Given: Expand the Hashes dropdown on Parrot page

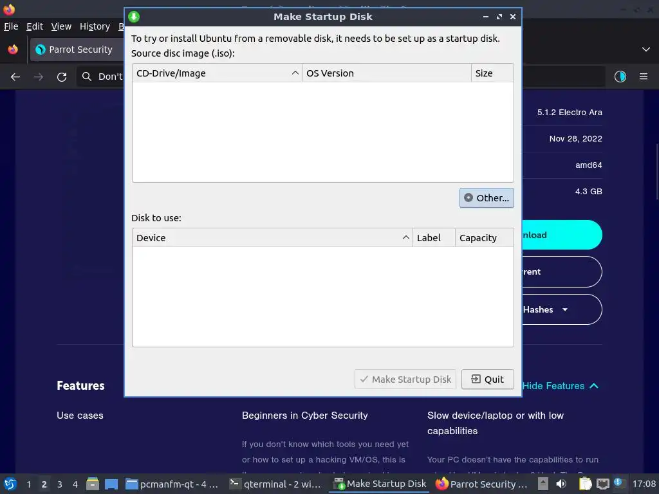Looking at the screenshot, I should coord(561,309).
